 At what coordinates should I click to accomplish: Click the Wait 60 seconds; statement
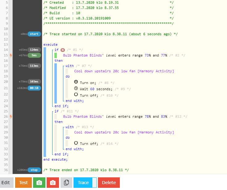coord(96,89)
